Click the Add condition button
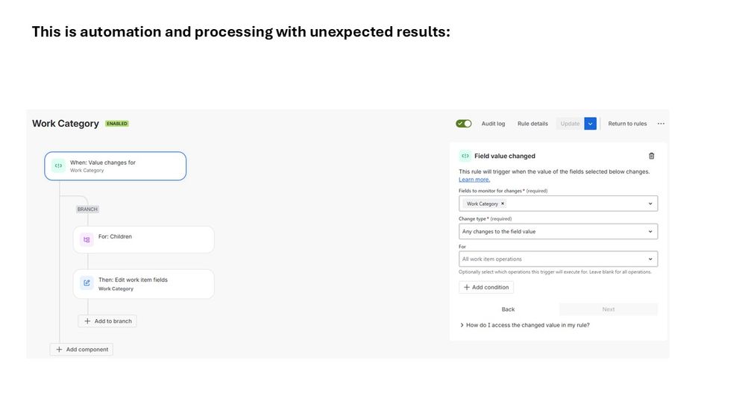 click(x=486, y=287)
